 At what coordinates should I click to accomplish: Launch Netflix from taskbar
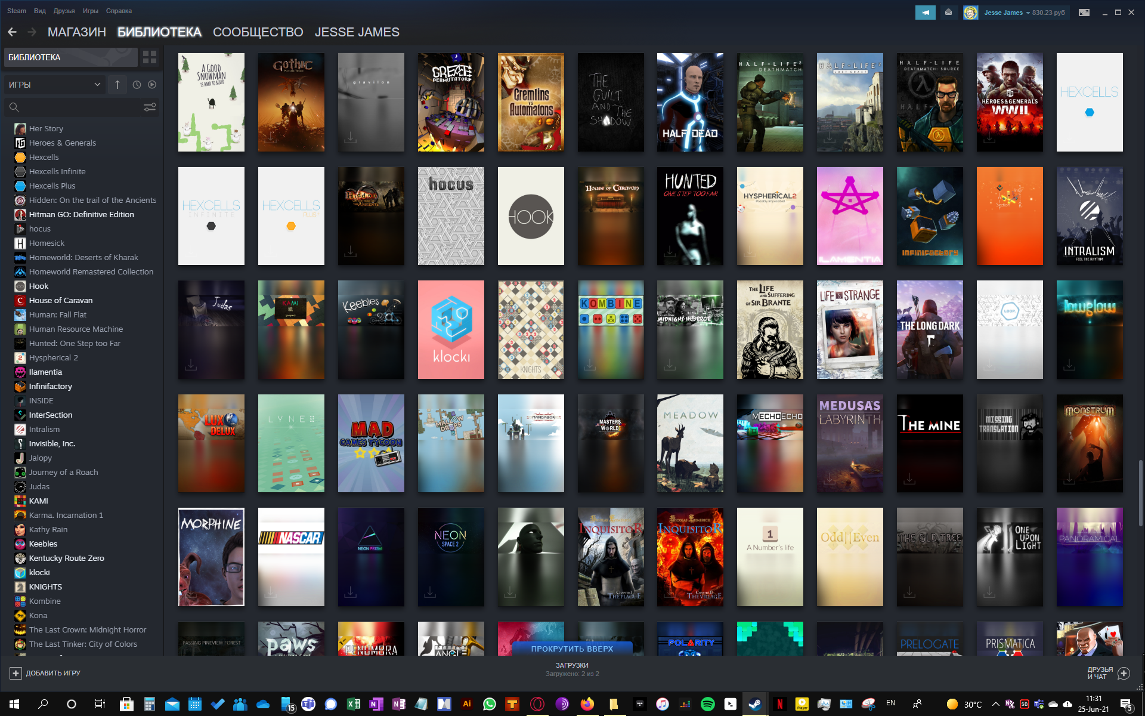click(779, 704)
